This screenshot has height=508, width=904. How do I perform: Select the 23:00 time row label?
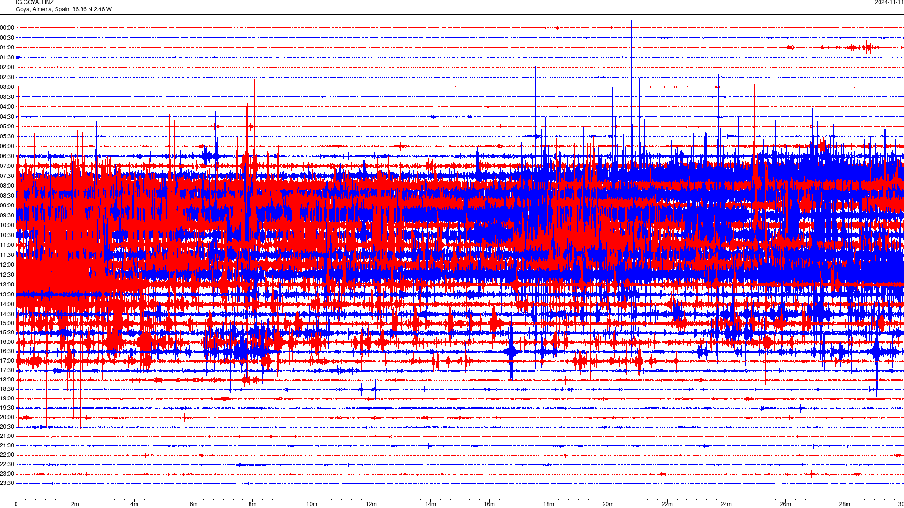click(7, 474)
